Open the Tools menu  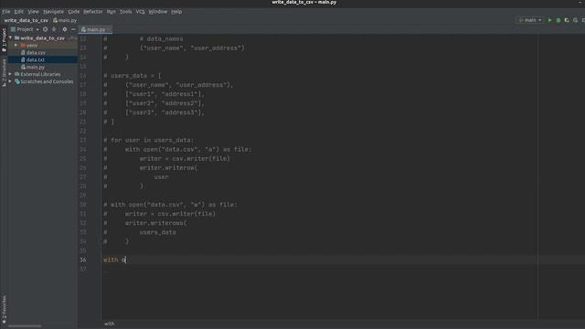[126, 12]
